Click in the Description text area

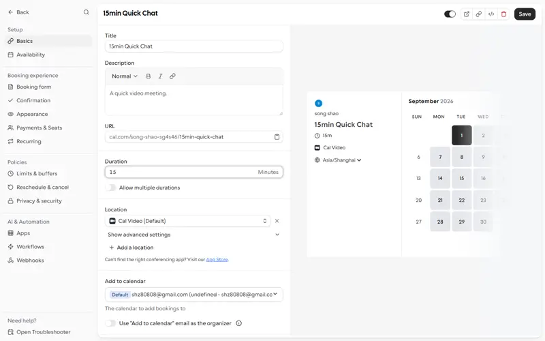tap(193, 100)
